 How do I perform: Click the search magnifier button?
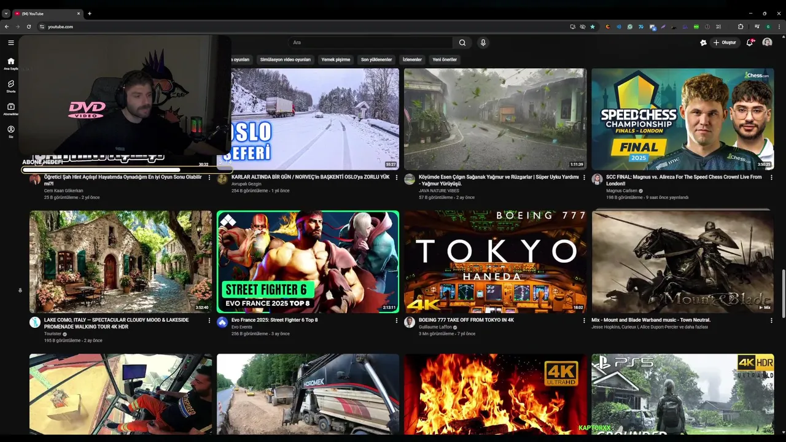click(462, 42)
